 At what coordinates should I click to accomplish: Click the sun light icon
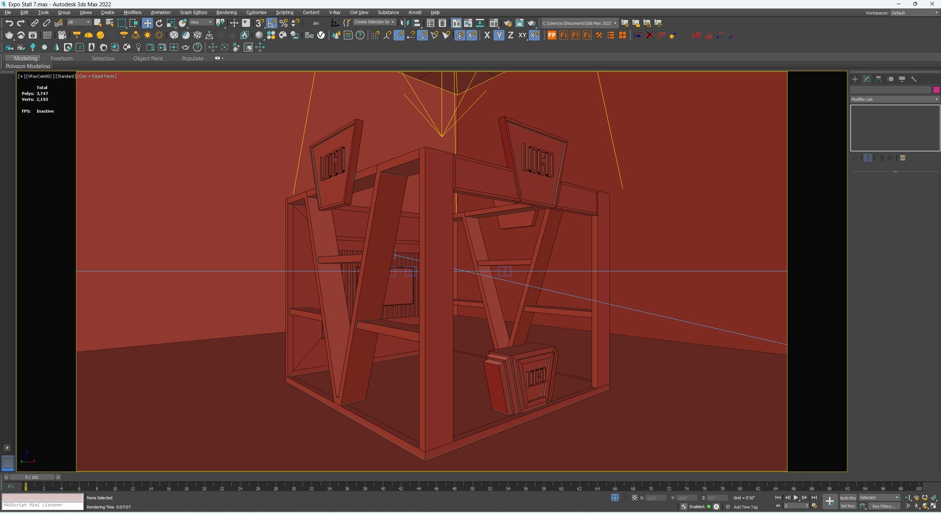click(147, 35)
